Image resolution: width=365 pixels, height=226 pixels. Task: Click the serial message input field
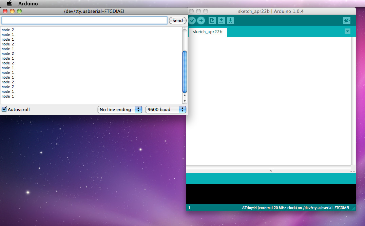[x=83, y=20]
